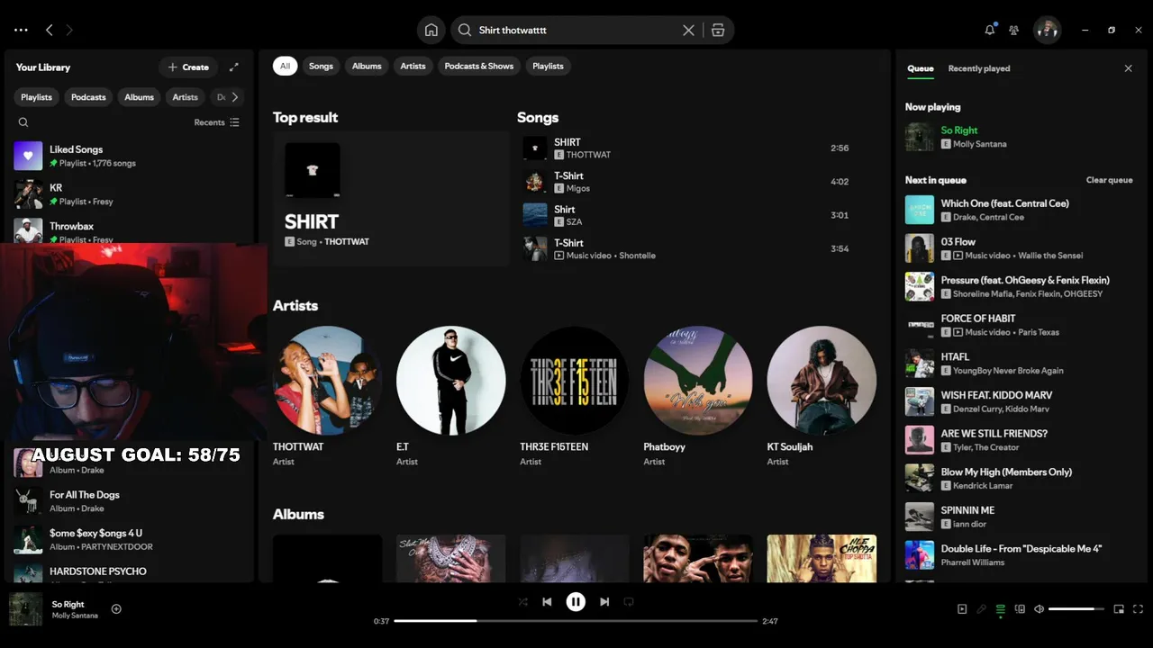The image size is (1153, 648).
Task: Open the Browse icon in search bar
Action: [718, 30]
